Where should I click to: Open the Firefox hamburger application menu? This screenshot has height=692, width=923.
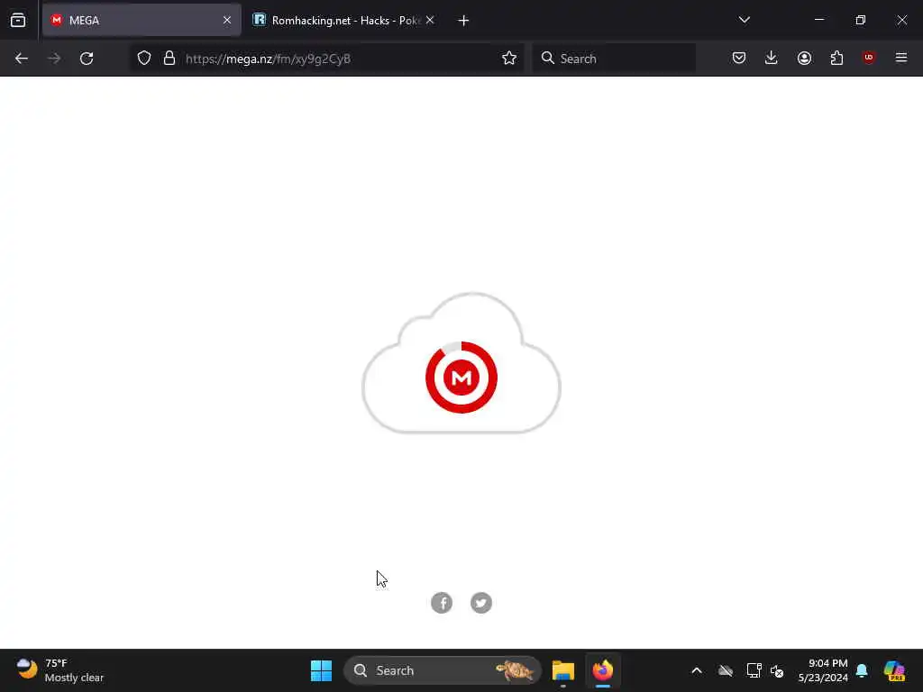[x=901, y=58]
